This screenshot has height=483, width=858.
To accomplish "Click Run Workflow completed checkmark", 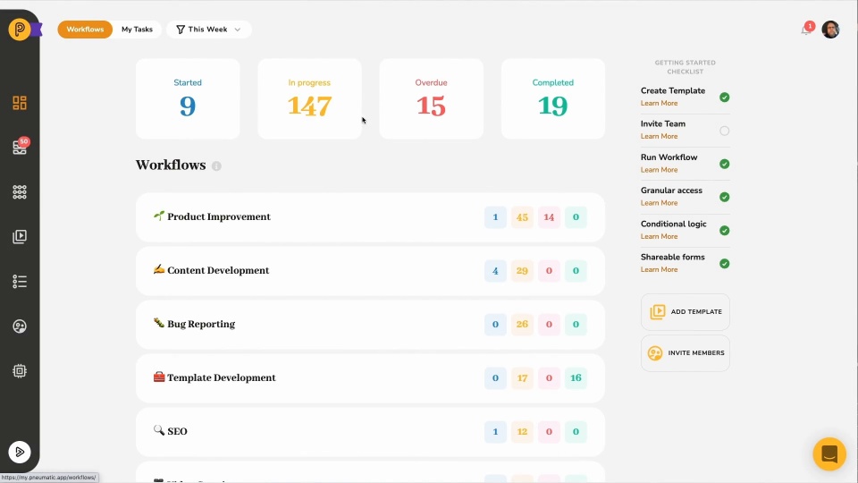I will [725, 164].
